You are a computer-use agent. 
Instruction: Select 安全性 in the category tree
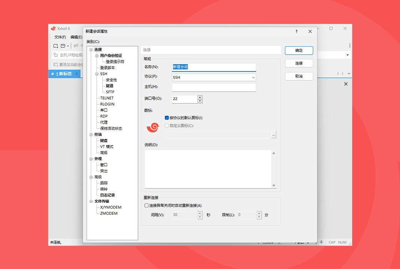pyautogui.click(x=112, y=80)
